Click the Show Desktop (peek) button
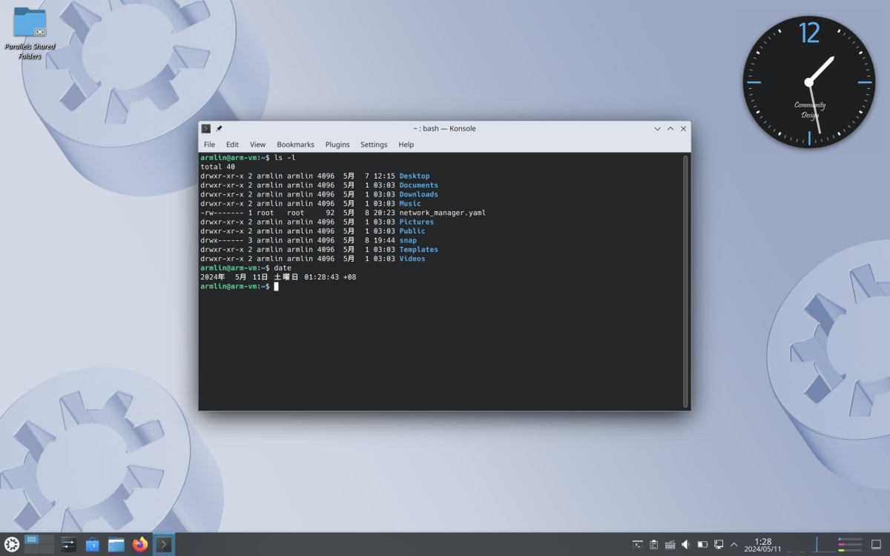This screenshot has height=556, width=890. [876, 545]
